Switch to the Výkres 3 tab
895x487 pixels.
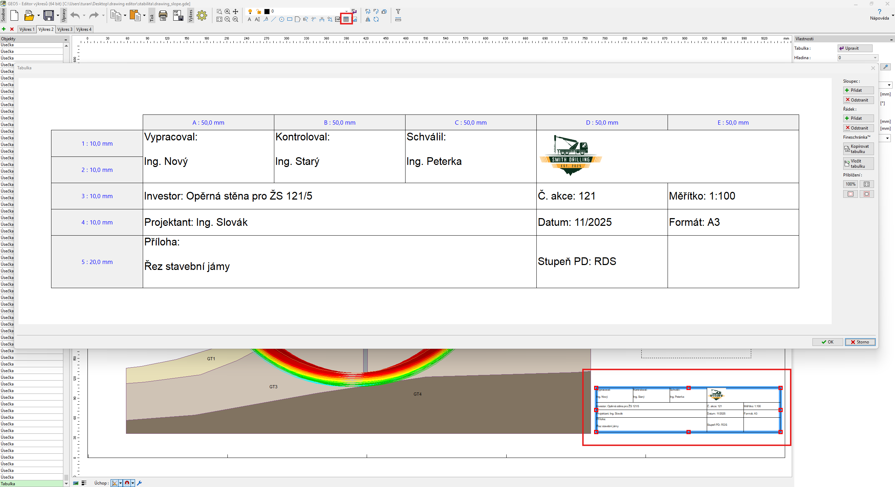tap(65, 29)
